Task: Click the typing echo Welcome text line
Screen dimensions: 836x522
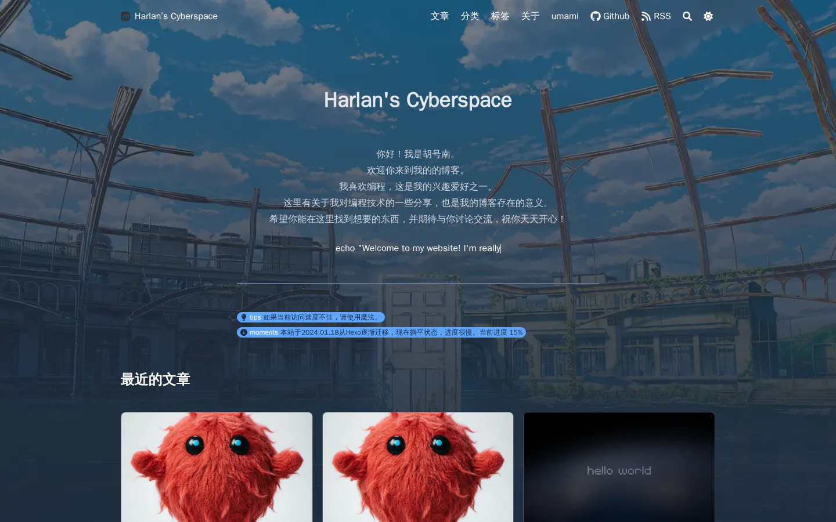Action: coord(418,248)
